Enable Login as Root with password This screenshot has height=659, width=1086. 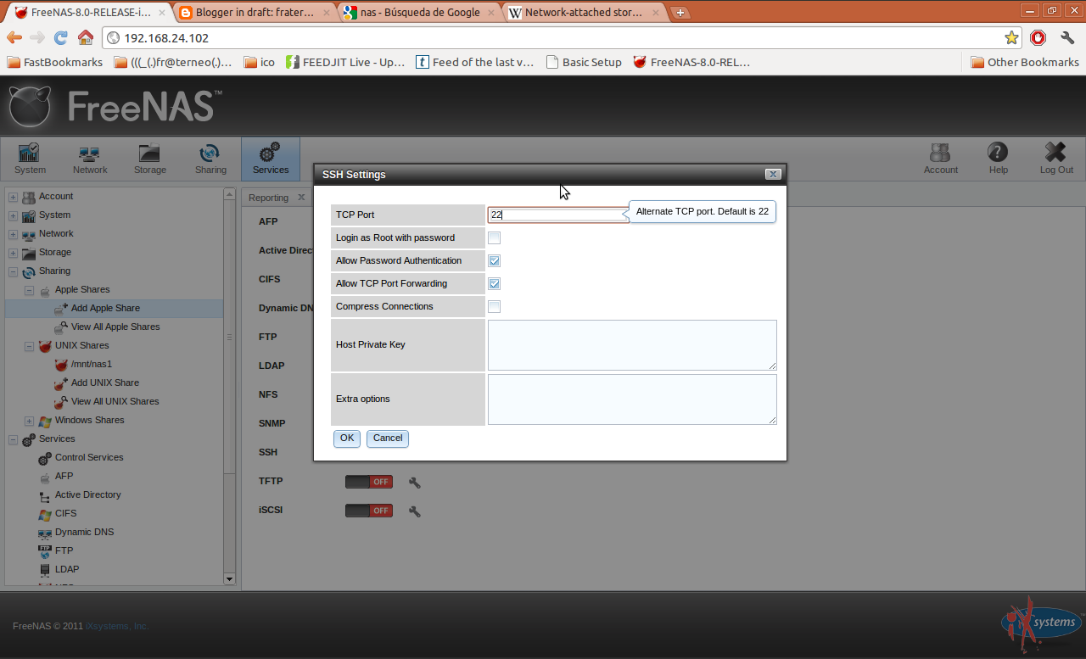[x=494, y=237]
